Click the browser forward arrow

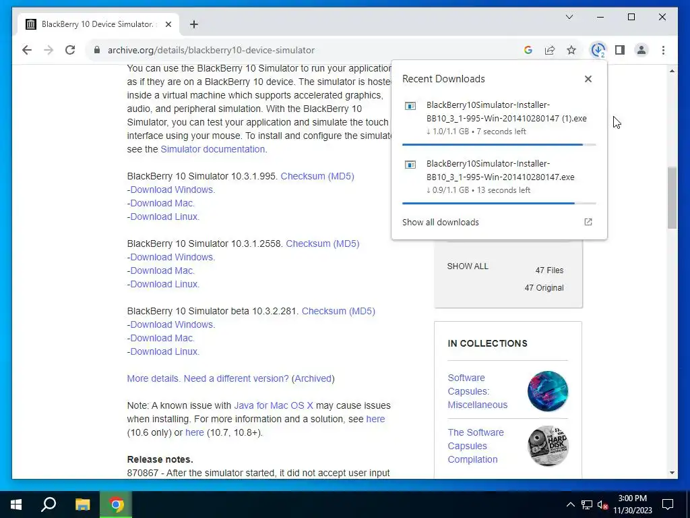click(49, 50)
